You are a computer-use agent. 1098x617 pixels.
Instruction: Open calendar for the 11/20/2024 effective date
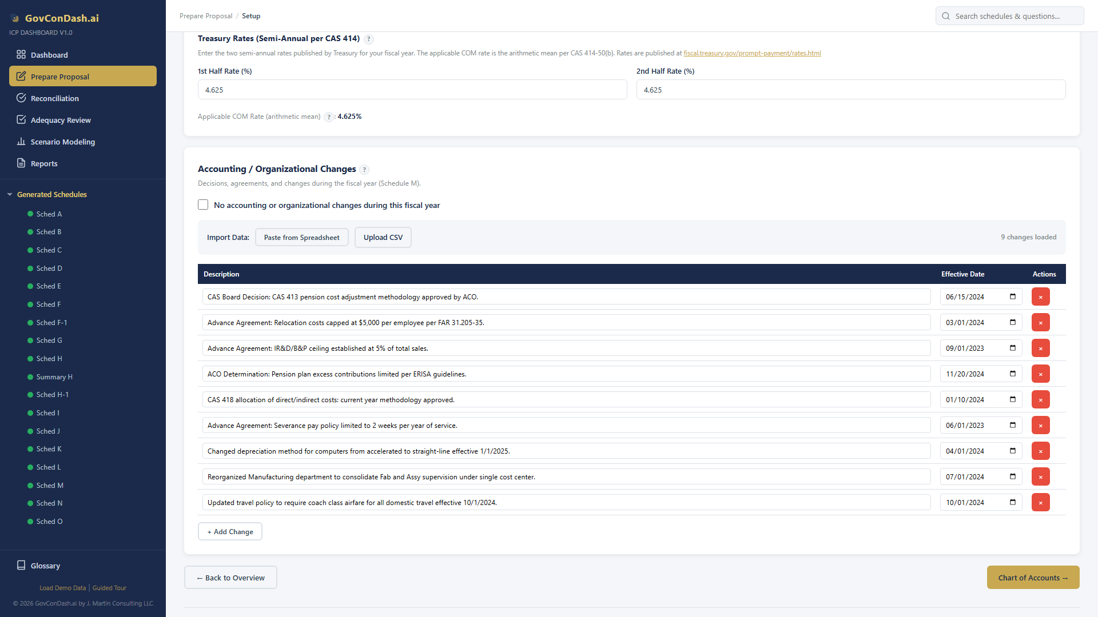[x=1013, y=374]
